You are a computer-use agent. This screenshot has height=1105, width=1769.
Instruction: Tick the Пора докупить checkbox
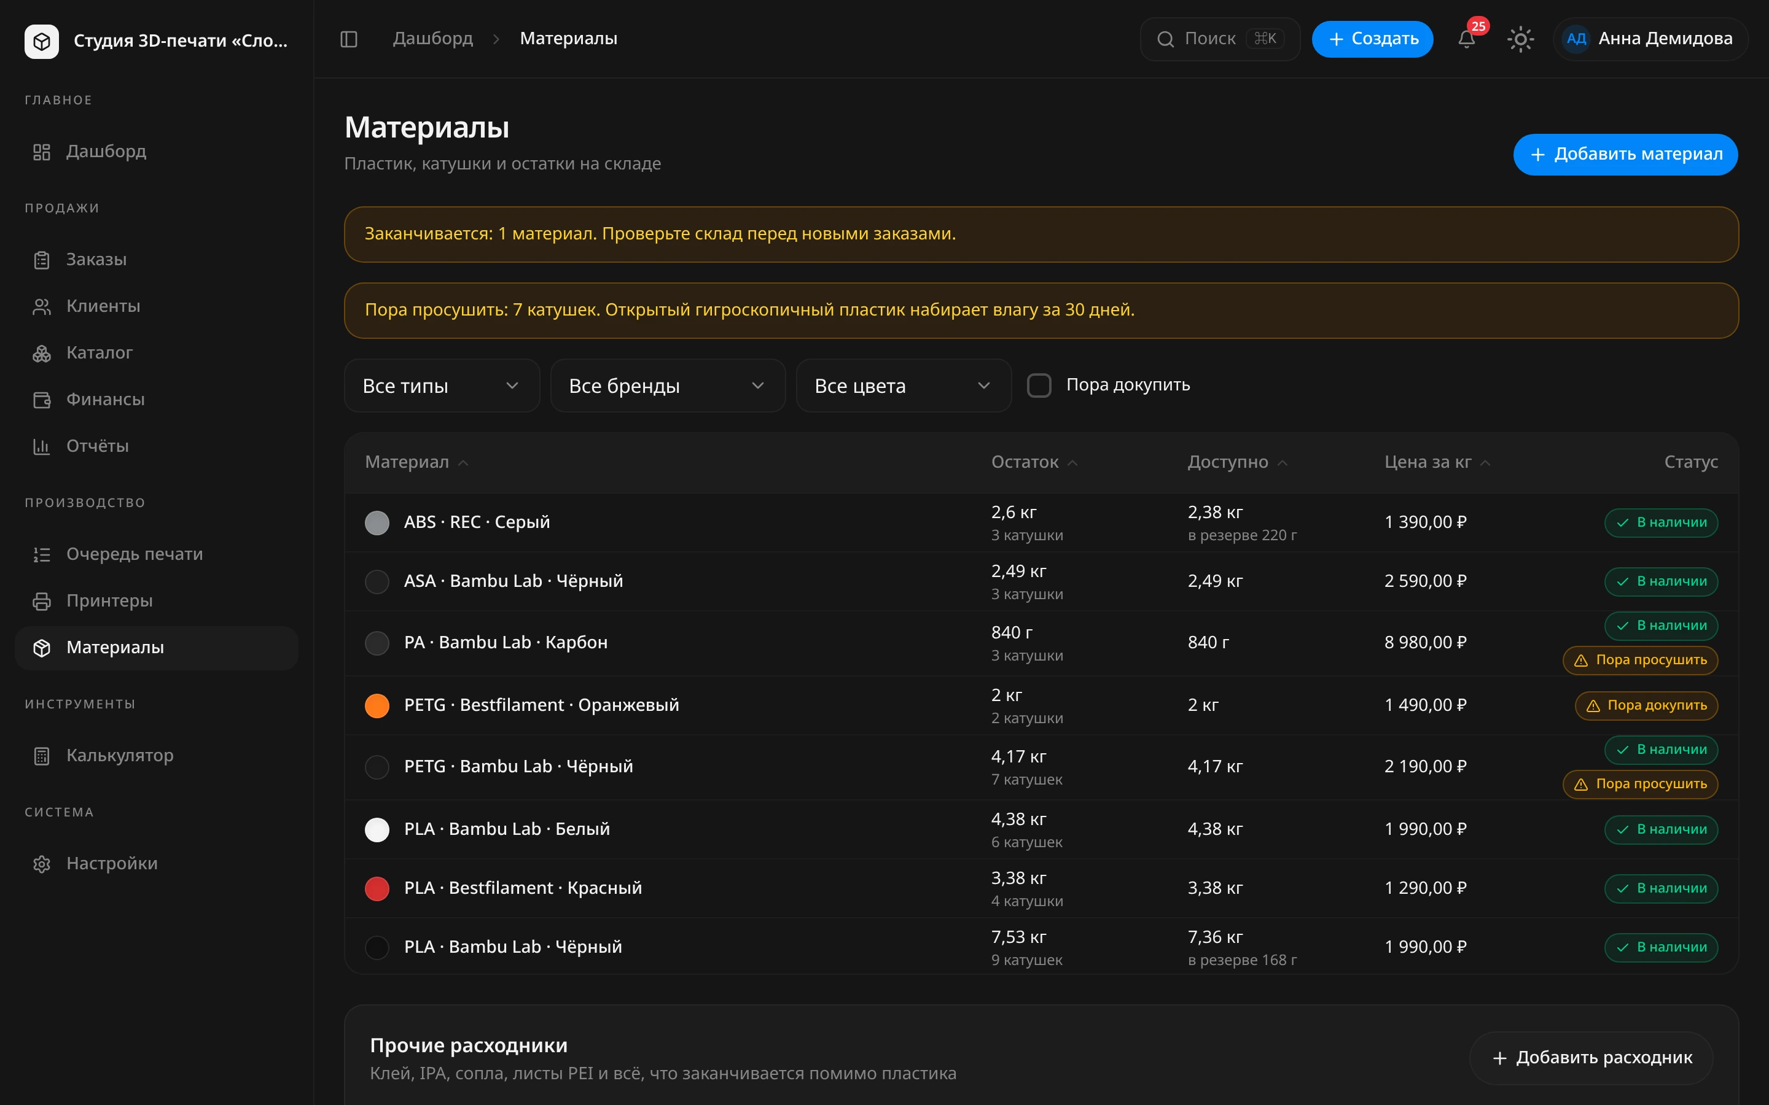(x=1039, y=385)
